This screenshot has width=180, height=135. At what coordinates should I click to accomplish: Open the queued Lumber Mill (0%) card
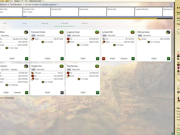pyautogui.click(x=148, y=12)
